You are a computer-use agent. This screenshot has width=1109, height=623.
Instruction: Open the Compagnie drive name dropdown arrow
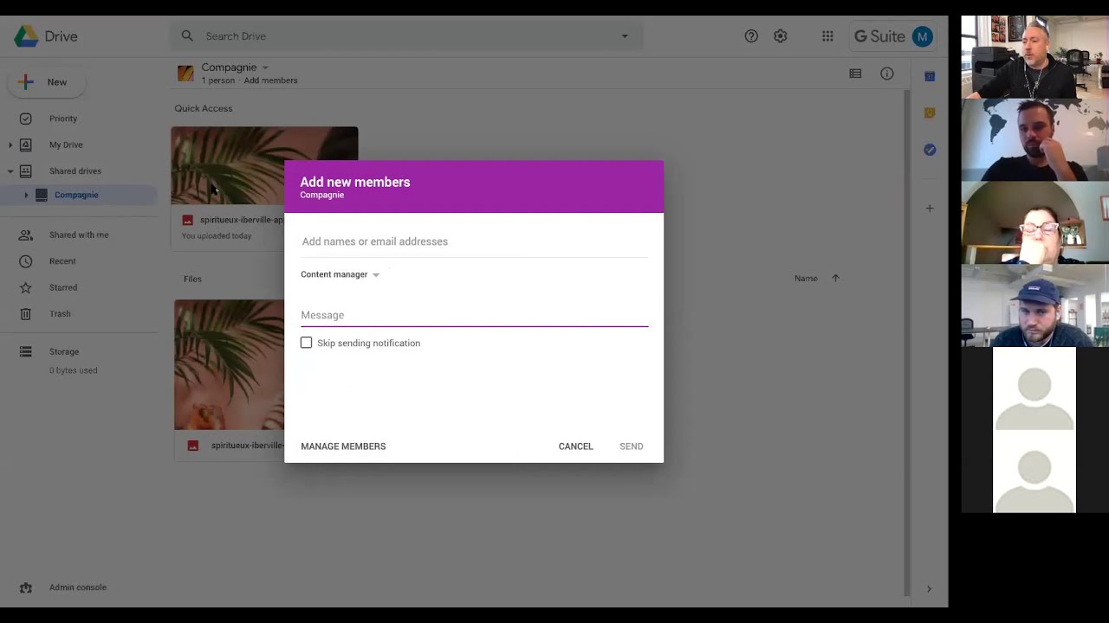click(x=265, y=67)
